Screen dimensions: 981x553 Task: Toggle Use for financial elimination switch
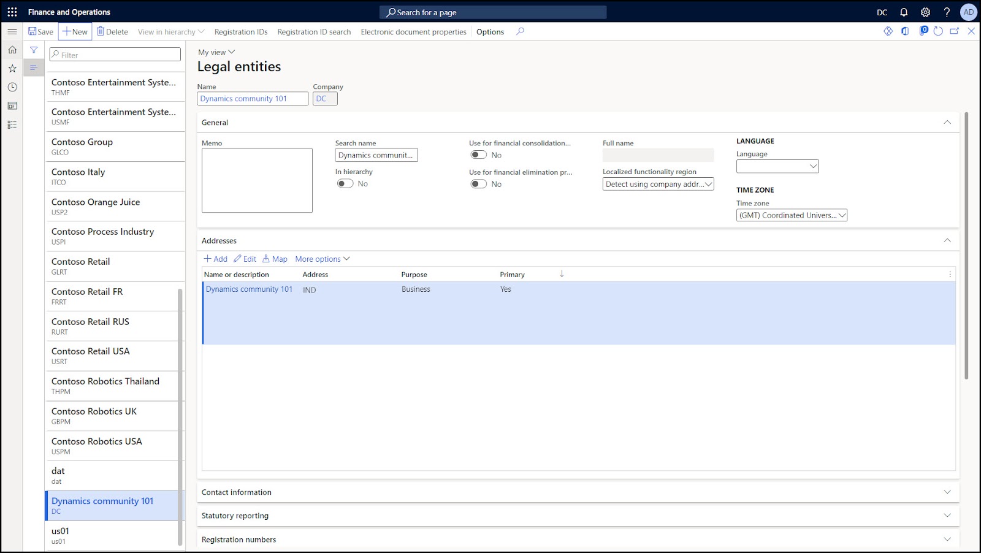(x=479, y=184)
